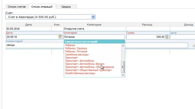Switch to the Список счетов tab
This screenshot has width=195, height=109.
pyautogui.click(x=17, y=7)
